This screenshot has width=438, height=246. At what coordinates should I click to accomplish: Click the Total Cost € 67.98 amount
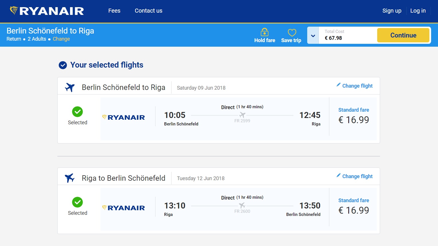pyautogui.click(x=333, y=38)
